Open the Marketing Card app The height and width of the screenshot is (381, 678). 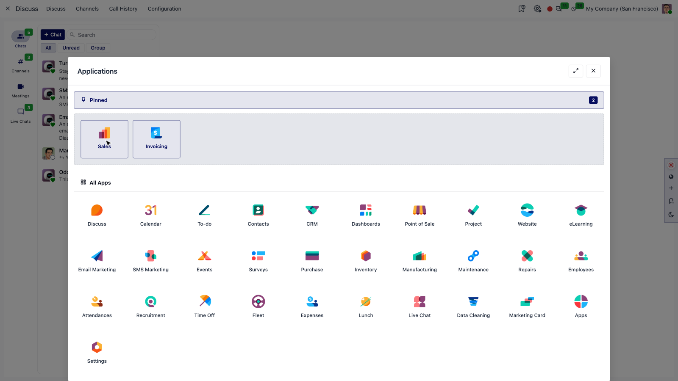click(x=527, y=306)
